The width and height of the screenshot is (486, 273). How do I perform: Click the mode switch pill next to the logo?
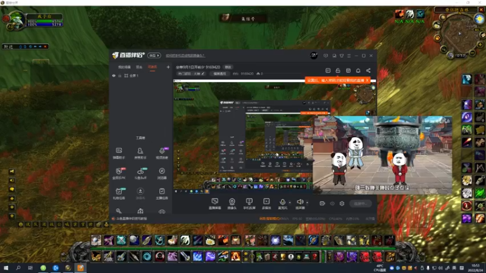coord(154,55)
